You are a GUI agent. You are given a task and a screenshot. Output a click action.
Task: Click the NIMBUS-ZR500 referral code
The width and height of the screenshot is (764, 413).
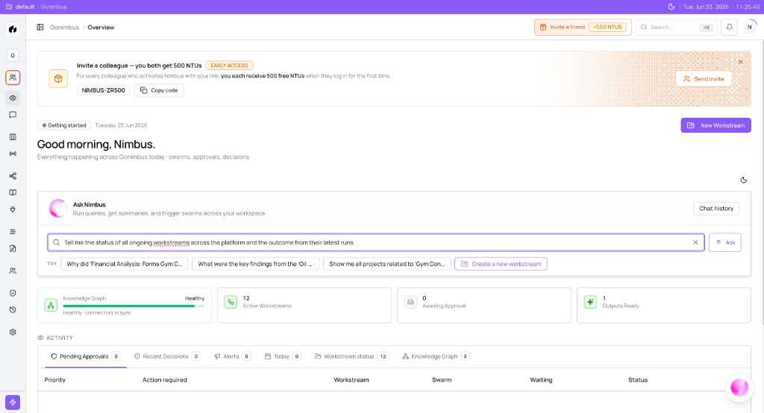tap(103, 90)
